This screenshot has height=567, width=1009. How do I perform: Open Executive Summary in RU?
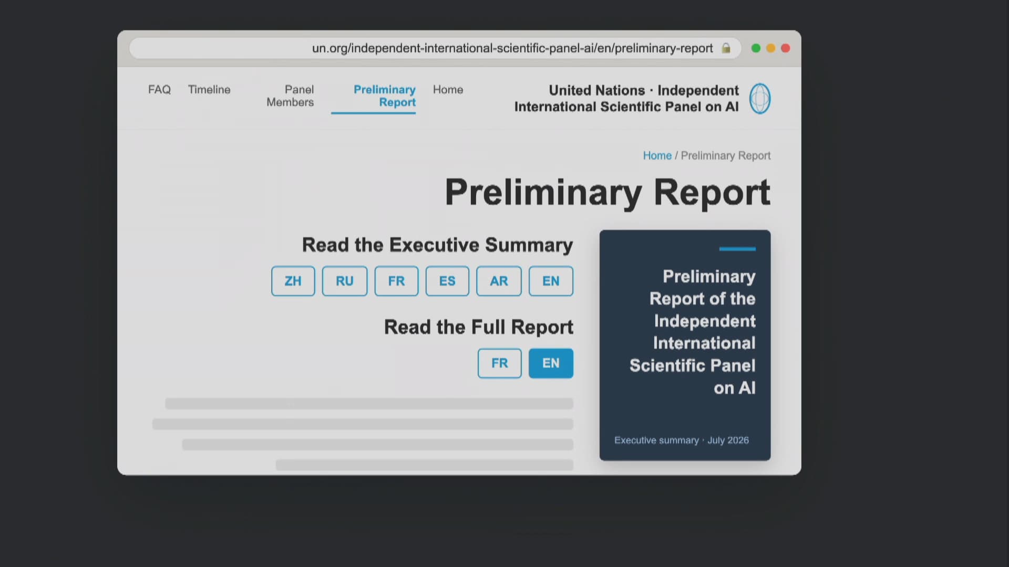point(344,281)
